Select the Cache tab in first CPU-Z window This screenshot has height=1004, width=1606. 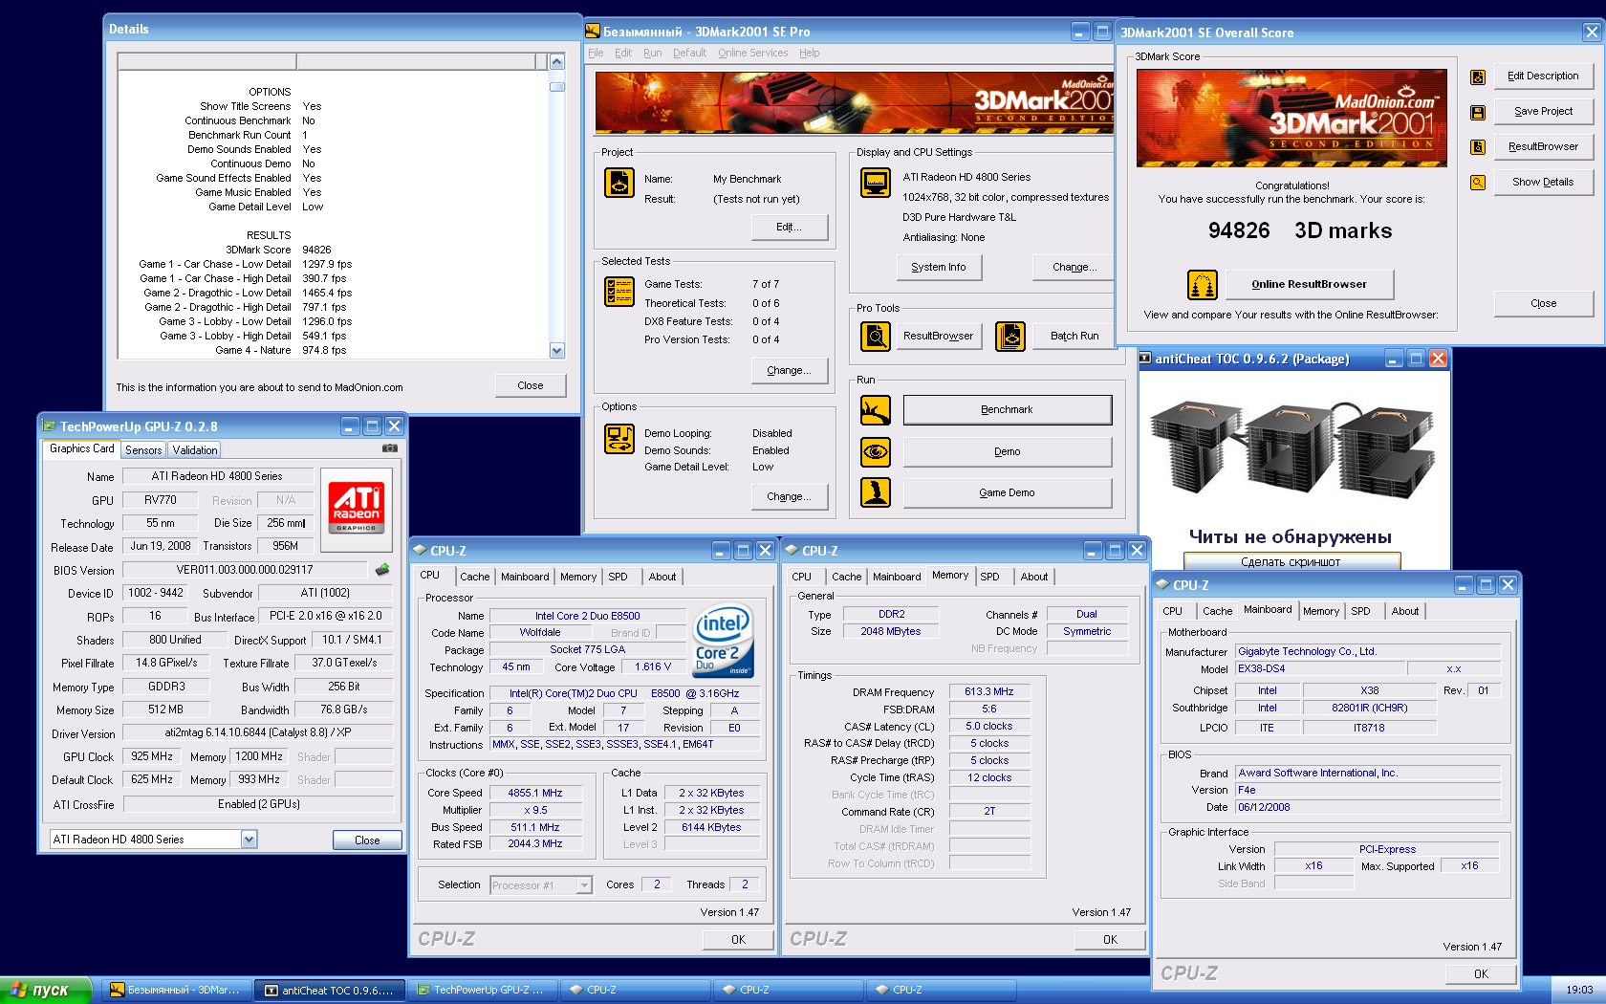point(474,577)
